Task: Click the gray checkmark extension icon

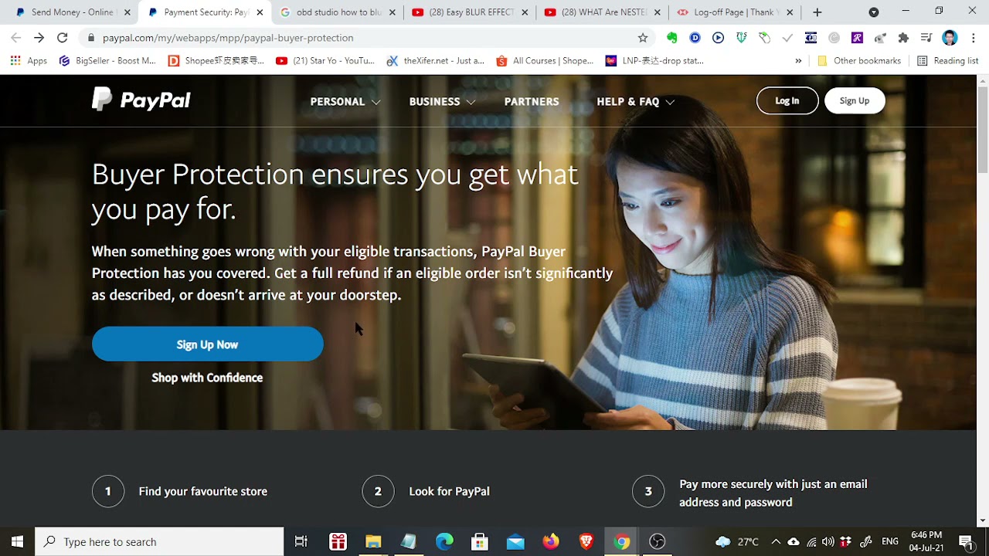Action: (x=787, y=37)
